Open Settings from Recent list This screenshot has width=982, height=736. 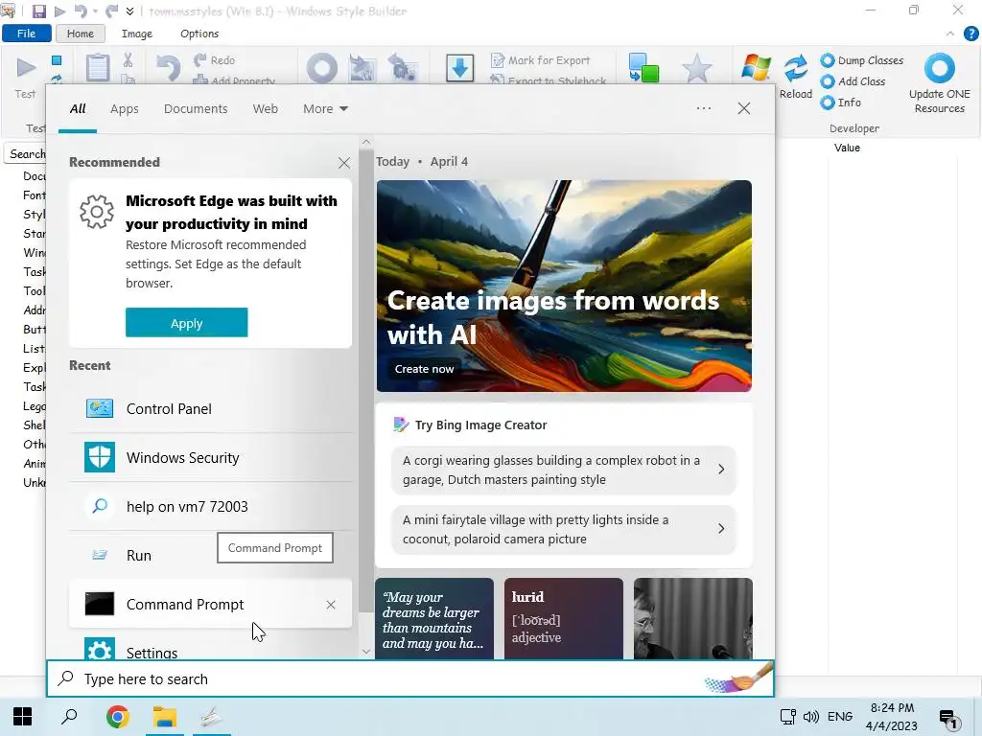210,649
